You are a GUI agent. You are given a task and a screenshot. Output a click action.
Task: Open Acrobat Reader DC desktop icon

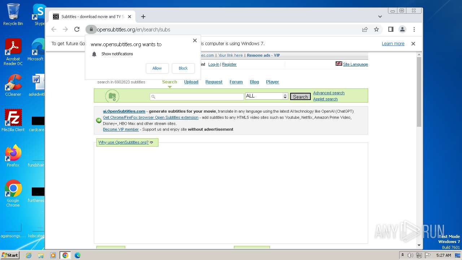13,52
